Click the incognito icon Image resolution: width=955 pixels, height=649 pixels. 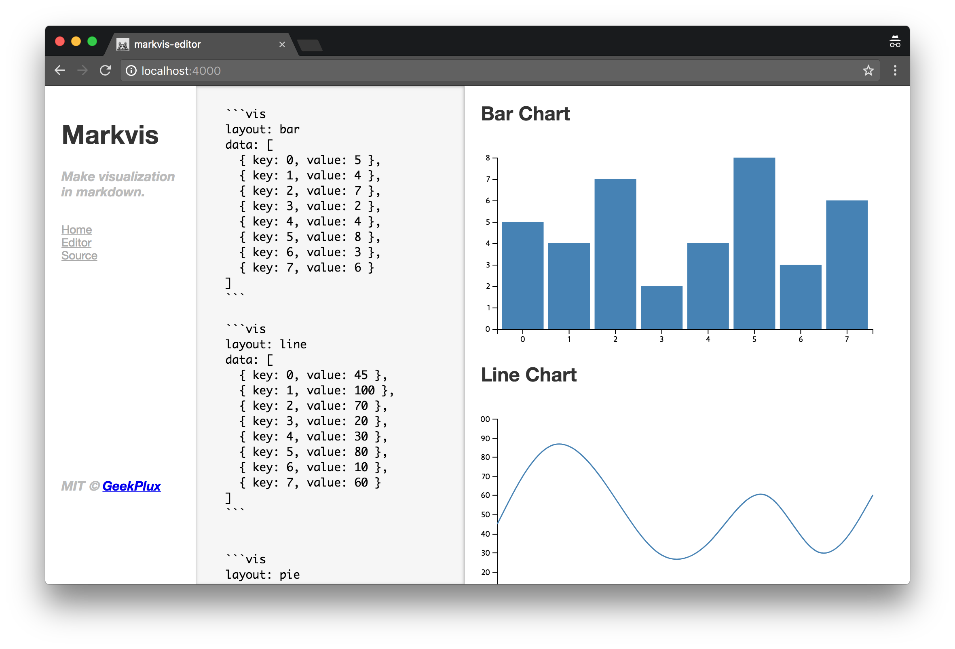895,42
